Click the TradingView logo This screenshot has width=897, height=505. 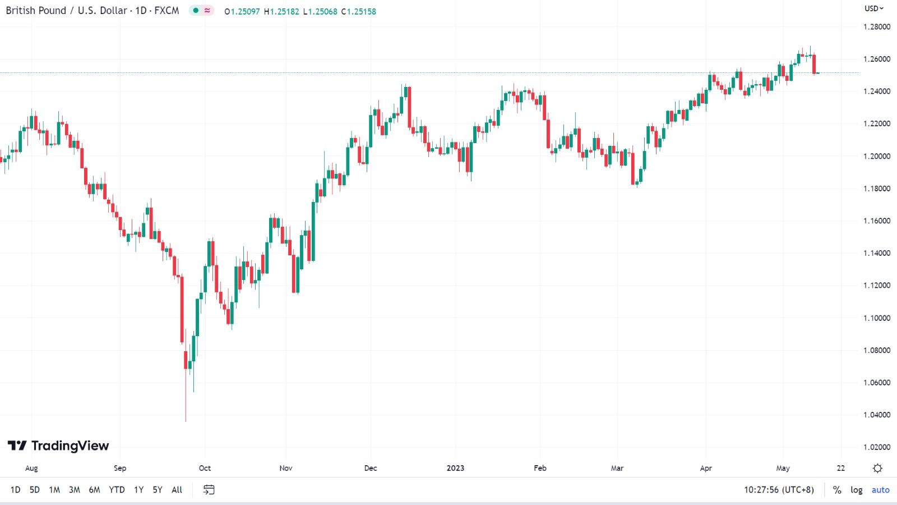(58, 446)
